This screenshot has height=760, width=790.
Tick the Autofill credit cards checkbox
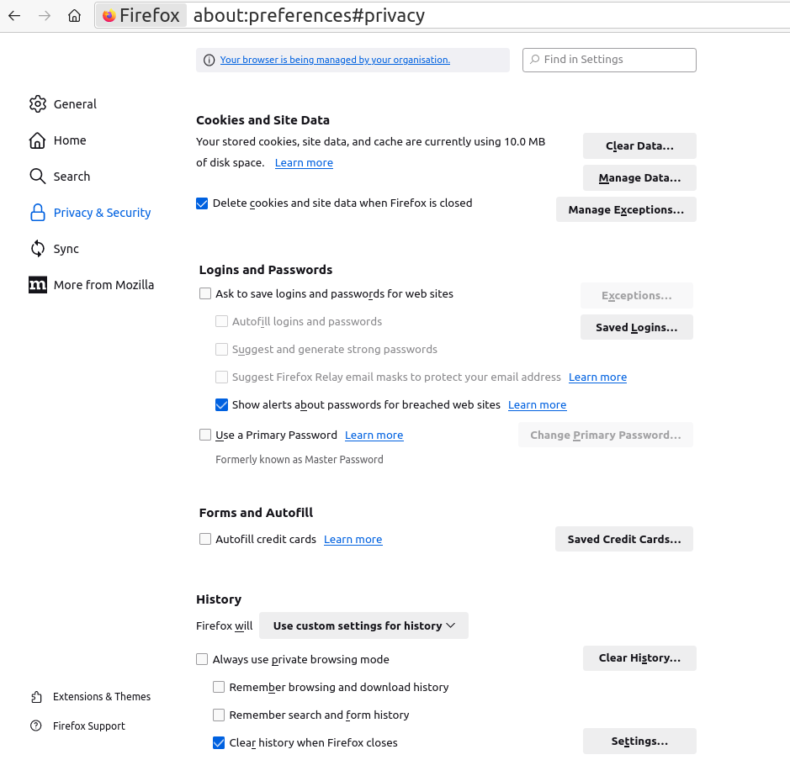[x=205, y=540]
